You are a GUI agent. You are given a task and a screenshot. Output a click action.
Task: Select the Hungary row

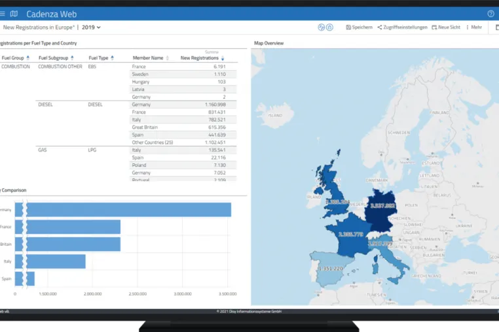coord(183,82)
